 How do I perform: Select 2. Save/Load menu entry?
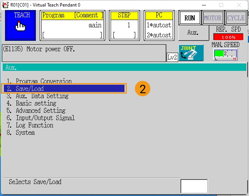click(x=64, y=89)
